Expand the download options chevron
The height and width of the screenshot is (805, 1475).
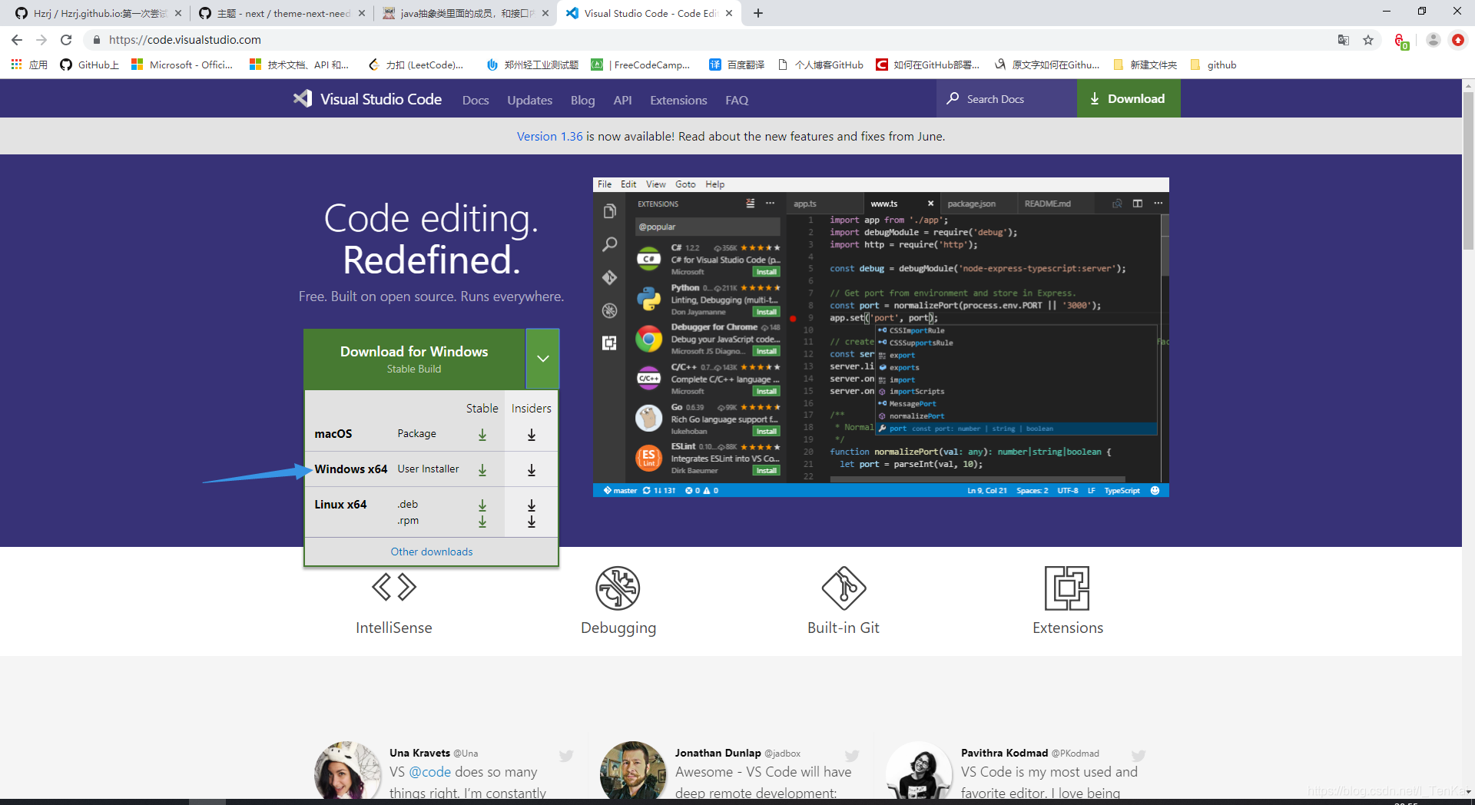[x=543, y=359]
